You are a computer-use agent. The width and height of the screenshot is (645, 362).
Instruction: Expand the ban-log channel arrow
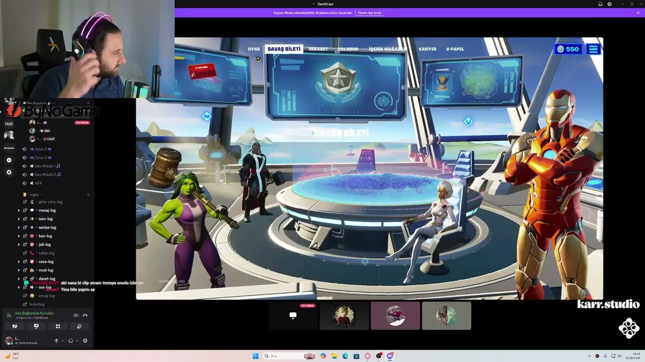point(19,236)
